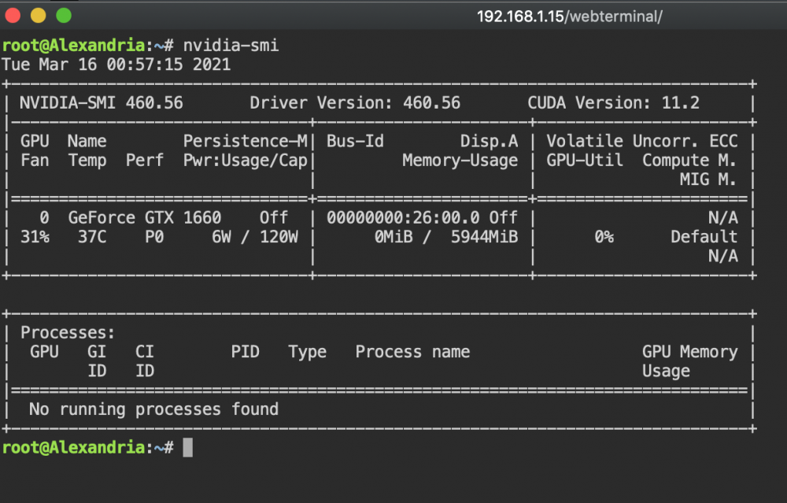Click the Default compute mode text
Image resolution: width=787 pixels, height=503 pixels.
pyautogui.click(x=704, y=236)
